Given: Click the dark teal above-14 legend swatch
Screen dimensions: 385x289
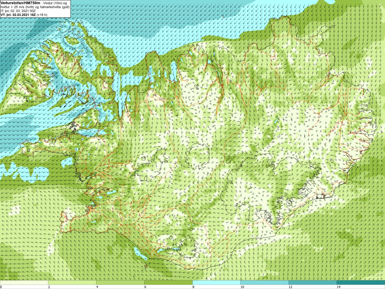Looking at the screenshot, I should pos(361,283).
